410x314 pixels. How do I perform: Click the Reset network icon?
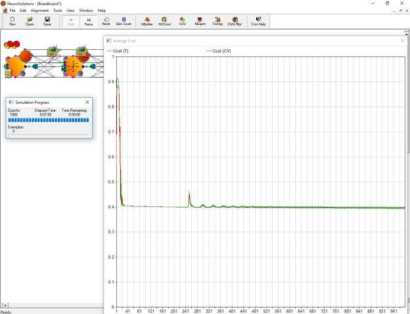tap(106, 21)
